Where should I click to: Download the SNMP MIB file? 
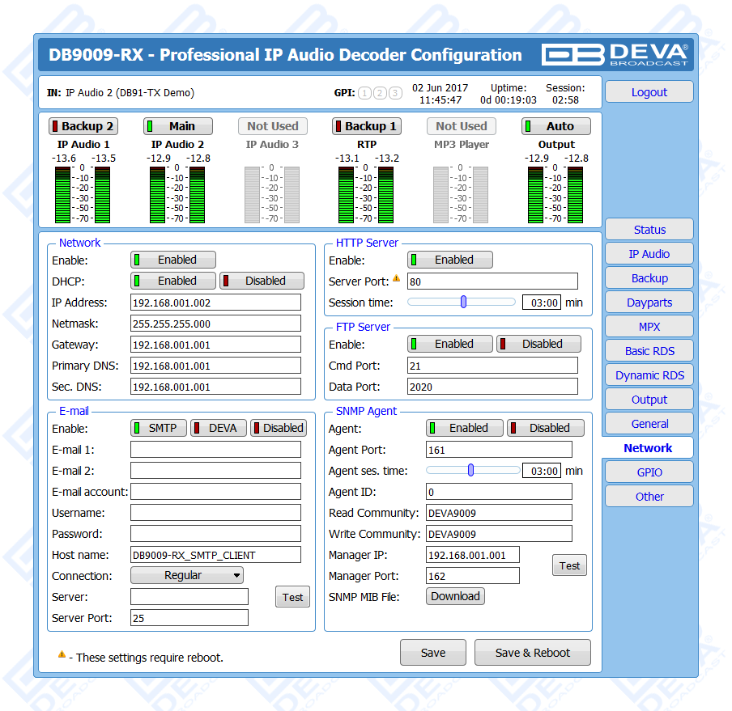click(455, 596)
